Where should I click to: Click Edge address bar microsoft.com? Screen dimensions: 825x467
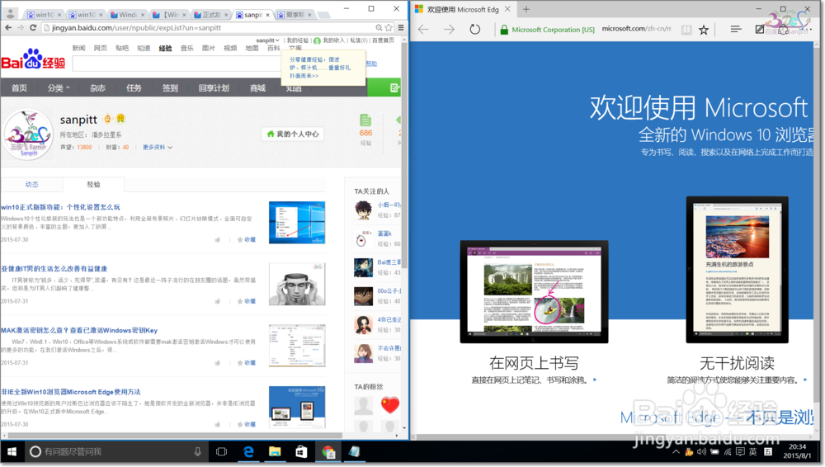[x=637, y=29]
